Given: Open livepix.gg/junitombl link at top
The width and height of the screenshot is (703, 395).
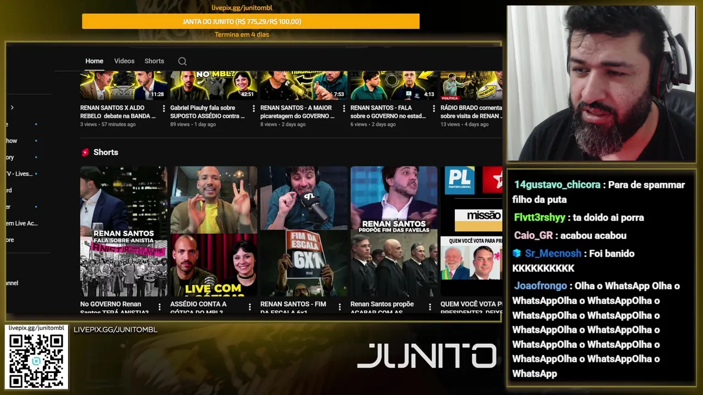Looking at the screenshot, I should click(x=242, y=8).
